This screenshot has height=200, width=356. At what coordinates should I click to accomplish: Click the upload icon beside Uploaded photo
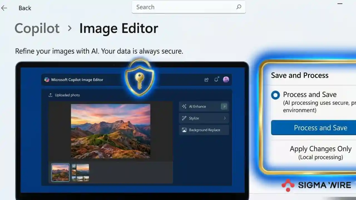pos(50,95)
